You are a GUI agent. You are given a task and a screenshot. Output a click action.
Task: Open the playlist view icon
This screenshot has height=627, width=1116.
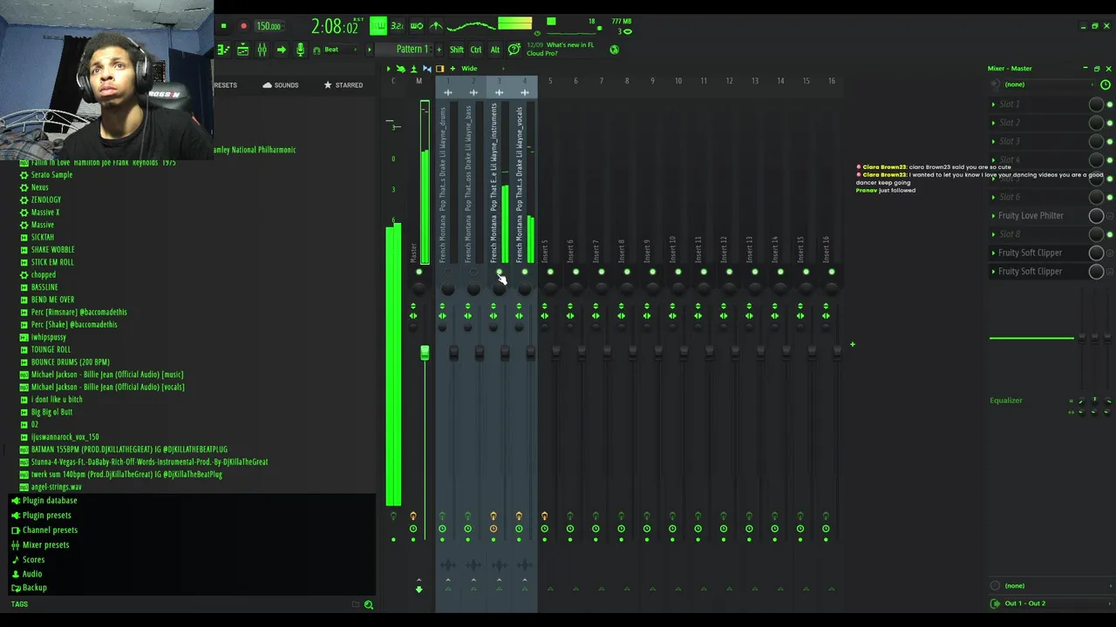[x=223, y=51]
